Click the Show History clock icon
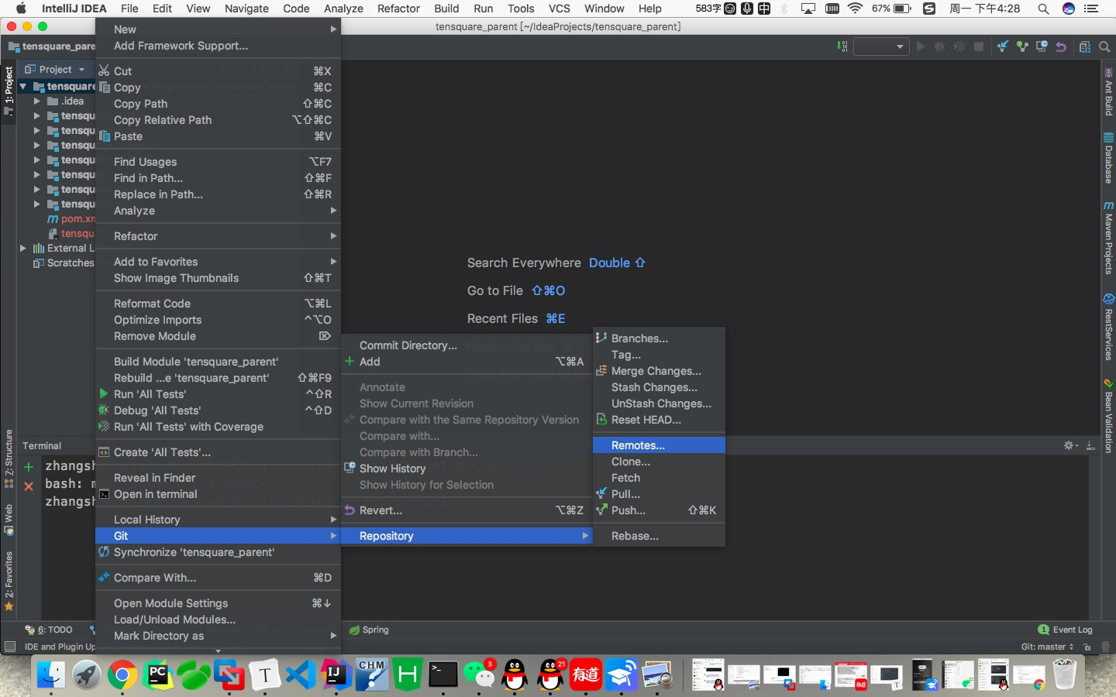 1042,46
